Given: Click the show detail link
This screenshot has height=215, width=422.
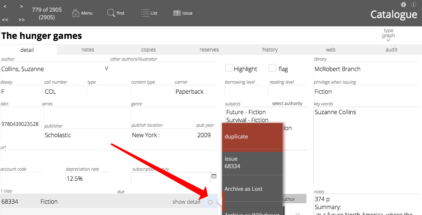Looking at the screenshot, I should (x=186, y=202).
